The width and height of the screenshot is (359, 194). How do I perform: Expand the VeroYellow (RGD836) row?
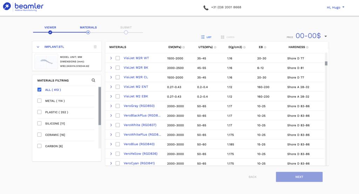(x=111, y=154)
